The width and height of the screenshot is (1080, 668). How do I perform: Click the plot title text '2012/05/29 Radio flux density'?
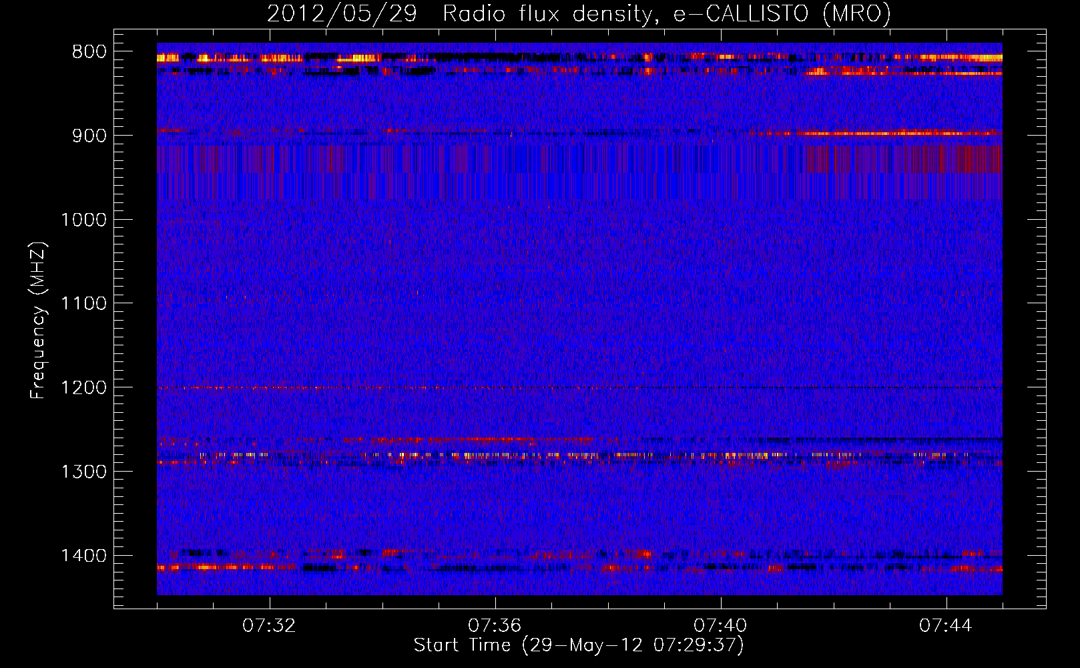coord(460,13)
